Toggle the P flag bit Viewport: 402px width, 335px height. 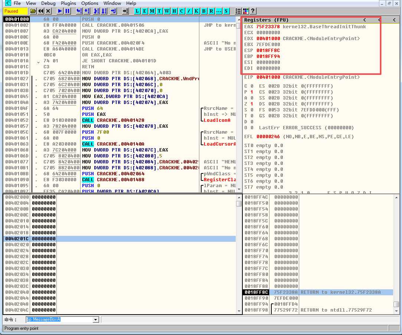coord(252,92)
